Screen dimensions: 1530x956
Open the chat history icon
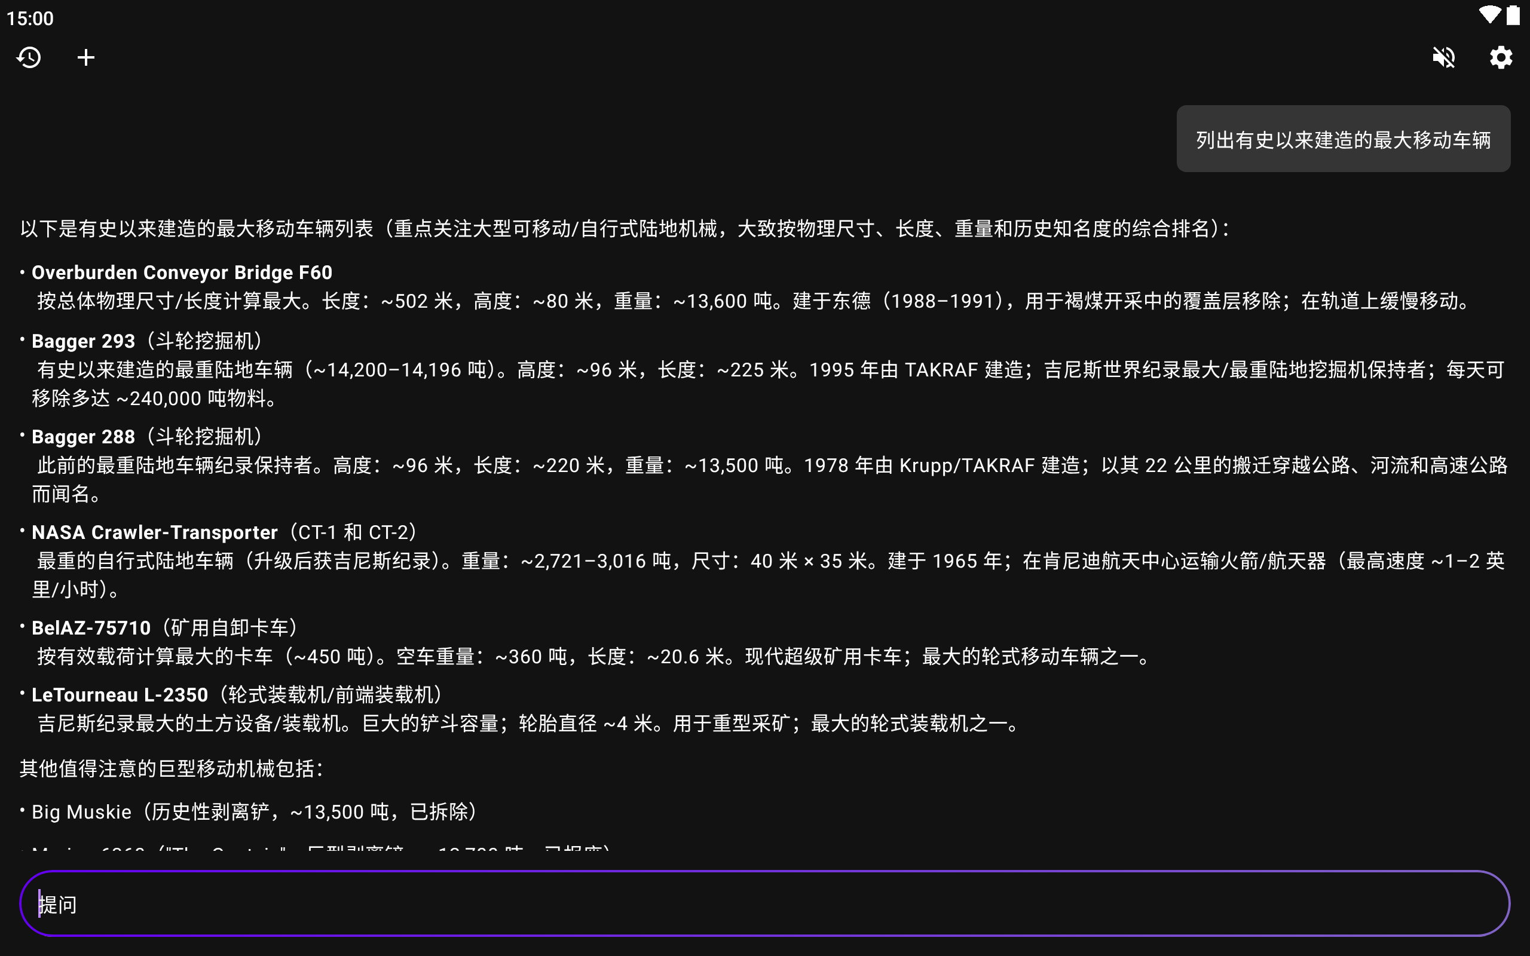[29, 57]
